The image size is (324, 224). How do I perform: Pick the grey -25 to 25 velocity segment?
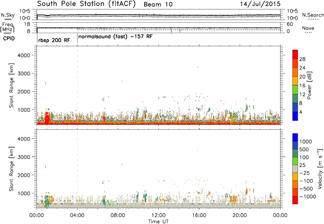point(295,169)
